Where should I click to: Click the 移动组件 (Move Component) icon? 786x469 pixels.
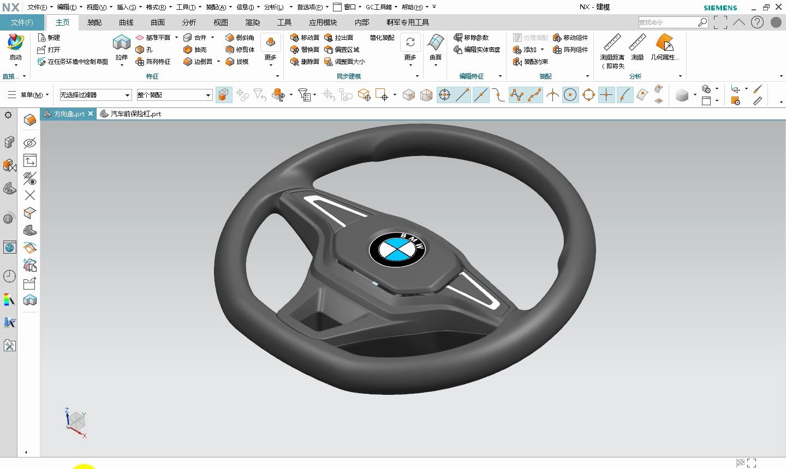[570, 38]
